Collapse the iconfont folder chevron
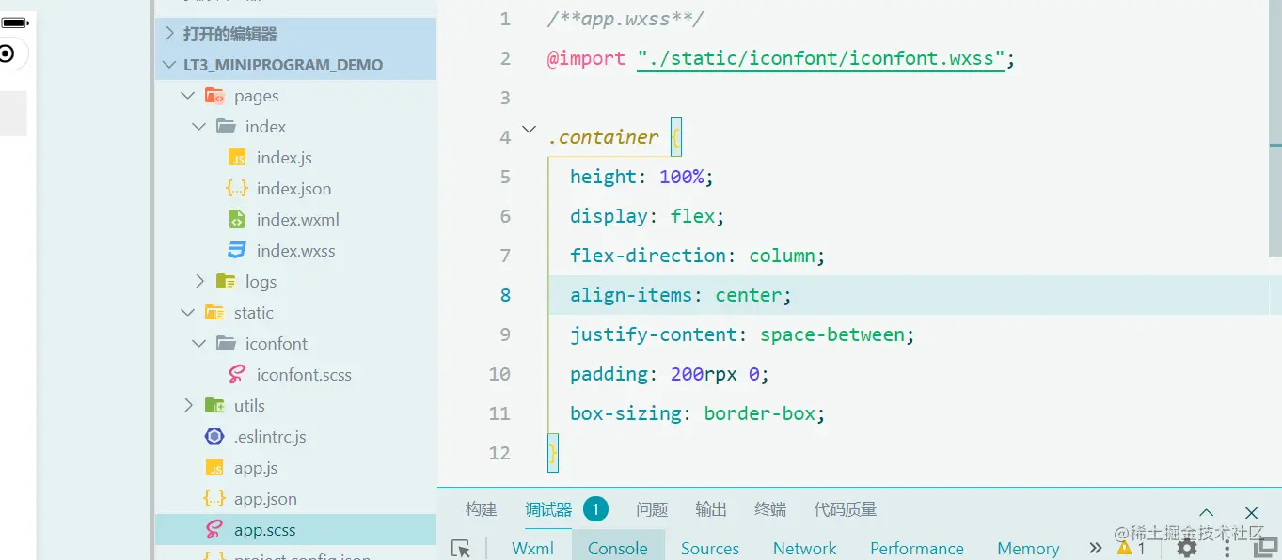 [199, 343]
